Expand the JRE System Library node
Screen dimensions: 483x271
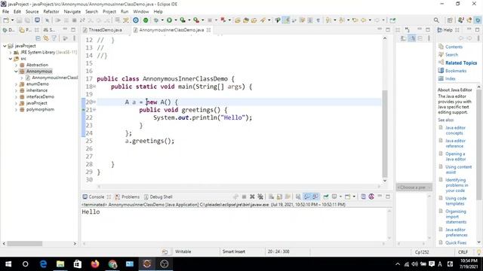coord(11,52)
